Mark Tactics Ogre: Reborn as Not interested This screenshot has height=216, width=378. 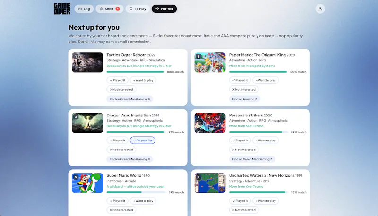click(x=121, y=89)
